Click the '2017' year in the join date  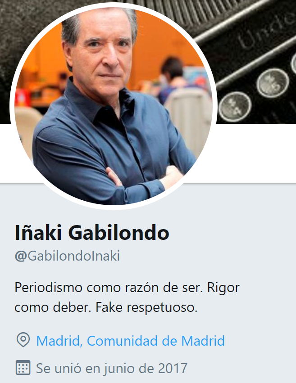(173, 368)
